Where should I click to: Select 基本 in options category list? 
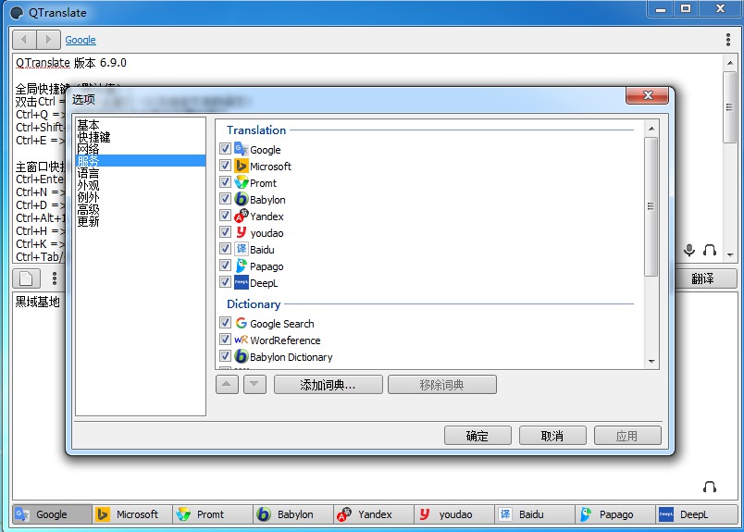[x=141, y=125]
